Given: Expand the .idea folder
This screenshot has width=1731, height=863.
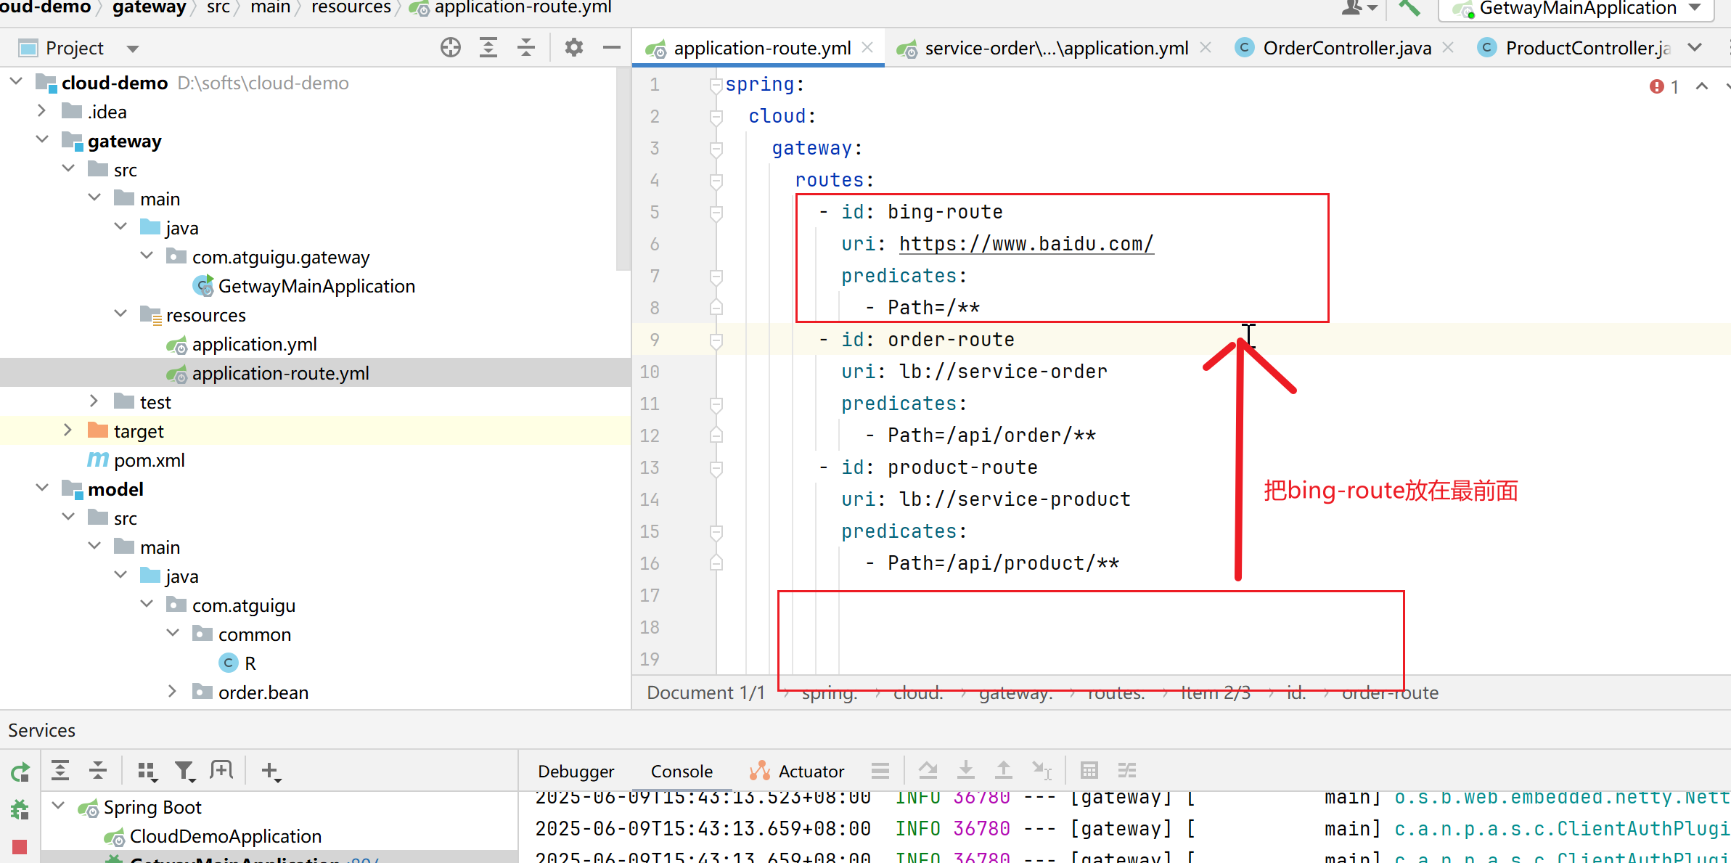Looking at the screenshot, I should click(41, 111).
